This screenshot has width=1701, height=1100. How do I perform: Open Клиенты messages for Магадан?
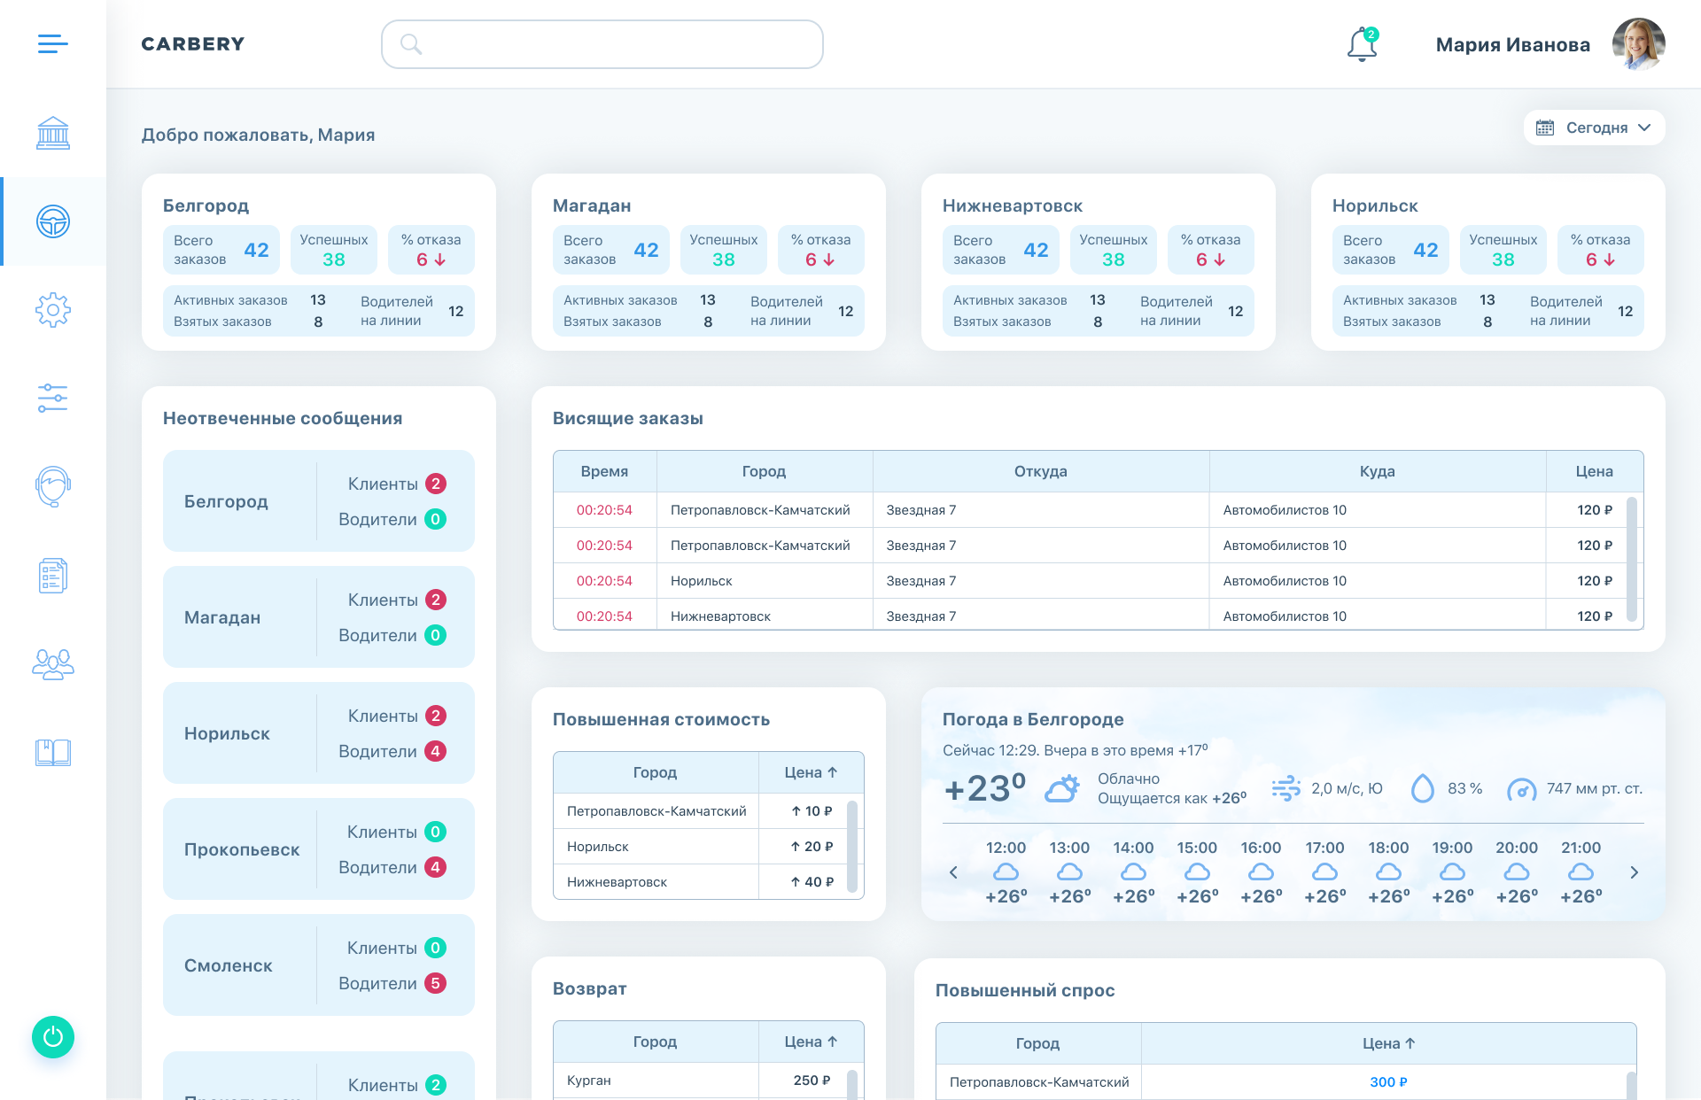click(396, 600)
